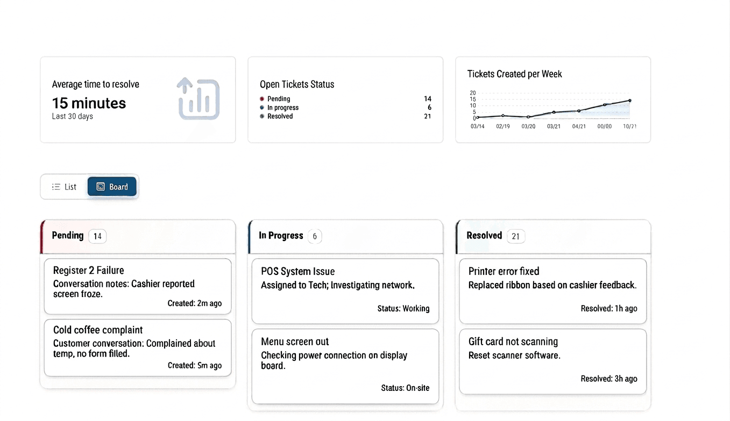The image size is (730, 421).
Task: Expand the Pending column header
Action: point(68,235)
